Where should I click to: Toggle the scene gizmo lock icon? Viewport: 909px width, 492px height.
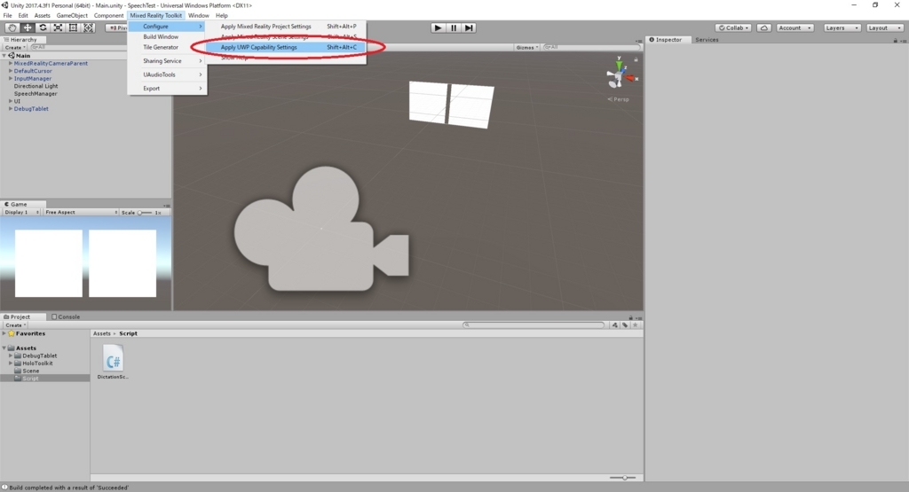(x=636, y=59)
